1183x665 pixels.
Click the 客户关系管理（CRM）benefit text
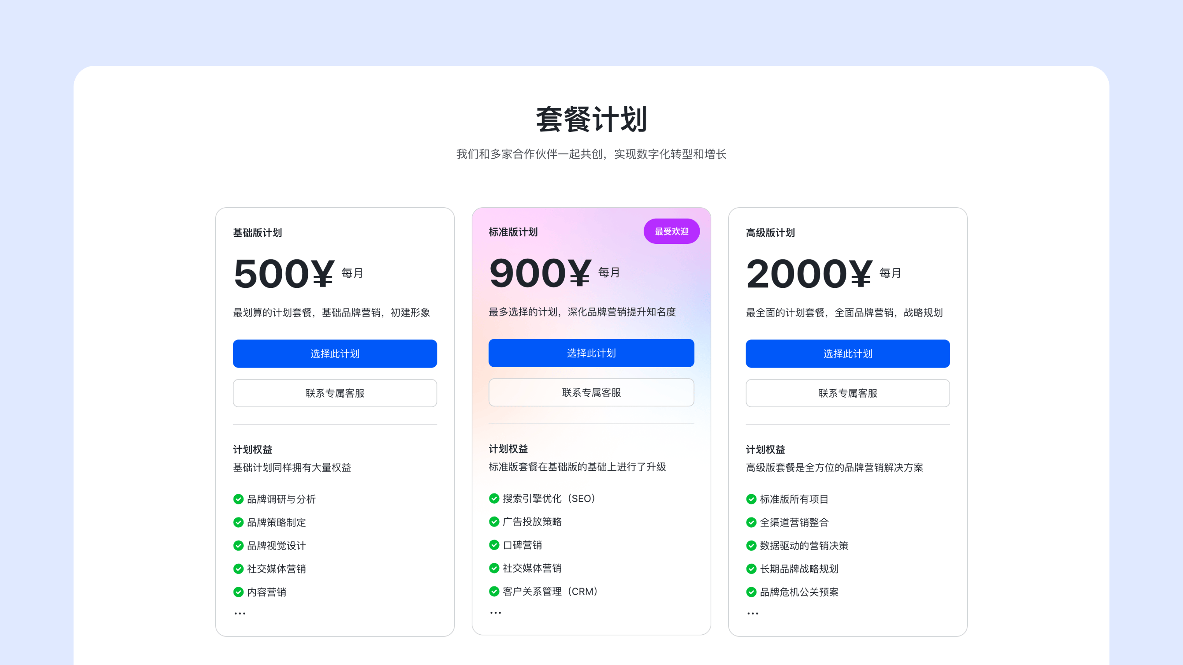(551, 591)
